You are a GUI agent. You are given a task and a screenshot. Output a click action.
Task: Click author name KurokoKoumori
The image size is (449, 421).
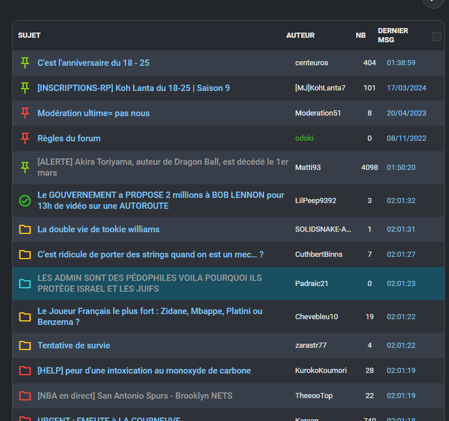[x=321, y=371]
